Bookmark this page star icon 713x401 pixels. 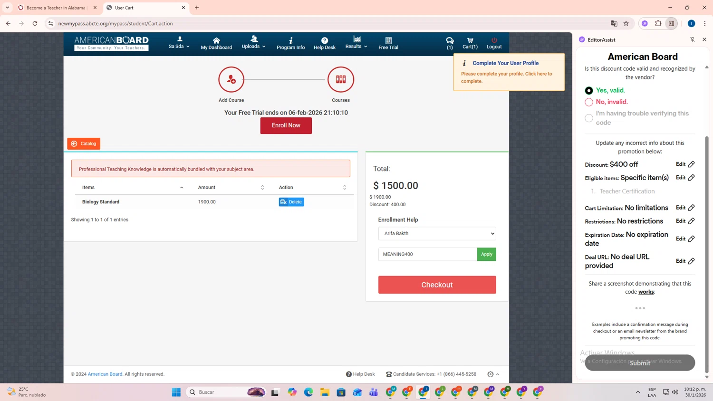pyautogui.click(x=626, y=23)
